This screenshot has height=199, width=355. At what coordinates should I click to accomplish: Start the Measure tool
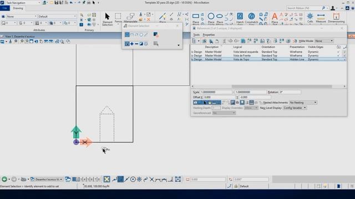[321, 18]
